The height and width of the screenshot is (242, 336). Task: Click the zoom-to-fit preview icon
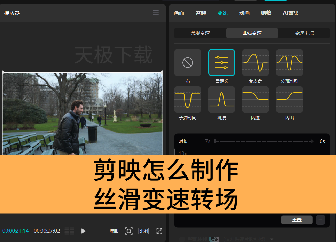click(129, 231)
